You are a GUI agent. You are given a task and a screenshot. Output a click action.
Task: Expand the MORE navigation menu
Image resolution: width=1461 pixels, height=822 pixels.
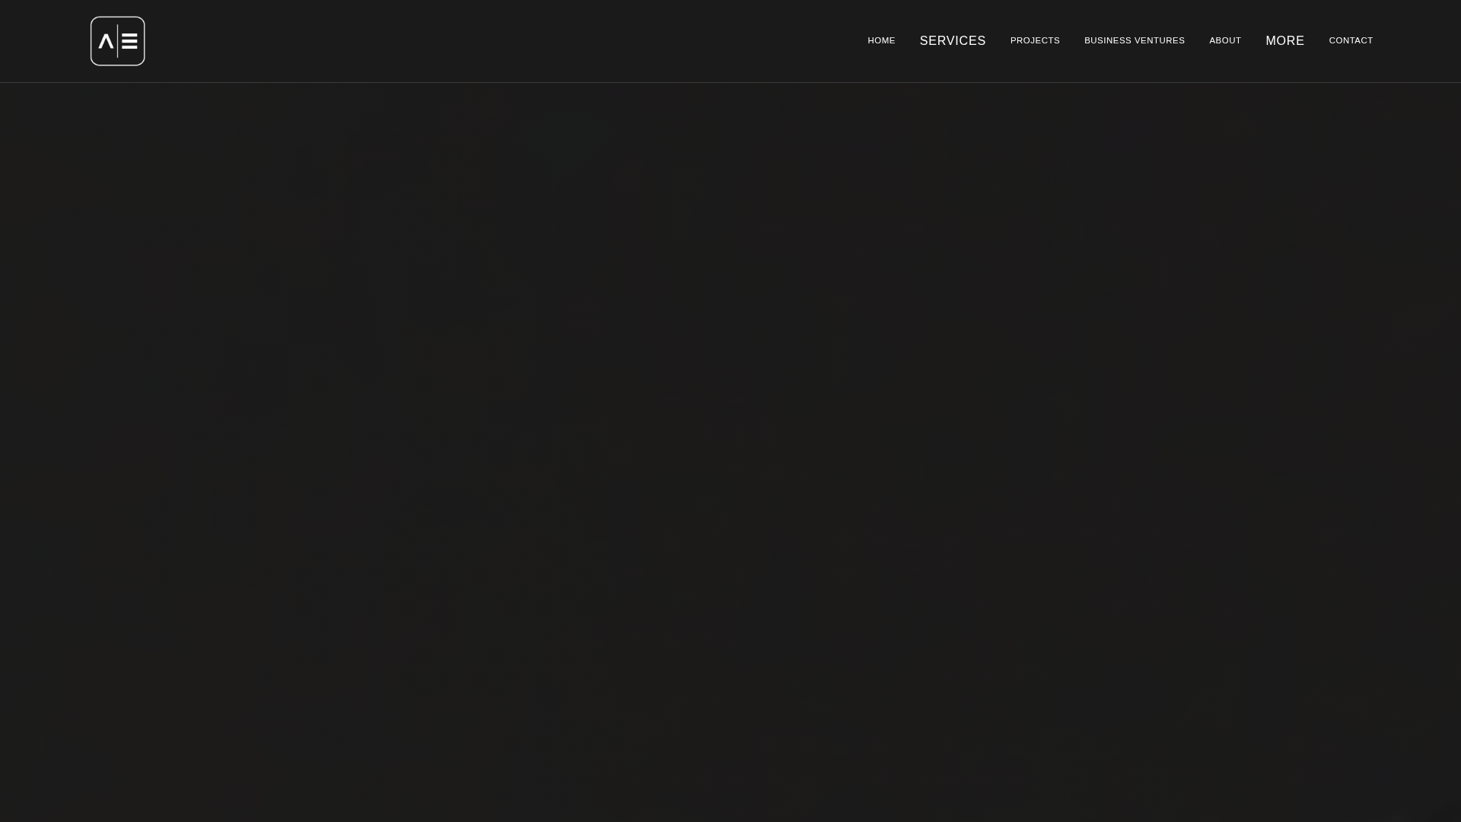pyautogui.click(x=1284, y=40)
